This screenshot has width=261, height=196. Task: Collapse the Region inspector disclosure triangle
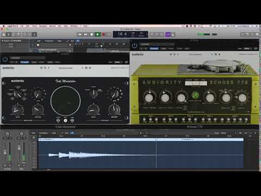[2, 41]
